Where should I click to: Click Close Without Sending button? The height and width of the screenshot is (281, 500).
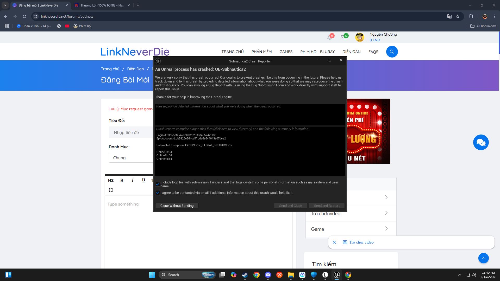tap(177, 206)
